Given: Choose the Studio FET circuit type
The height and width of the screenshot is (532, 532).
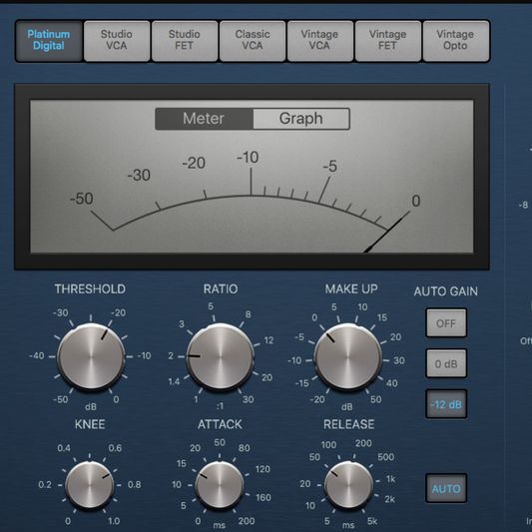Looking at the screenshot, I should click(185, 41).
